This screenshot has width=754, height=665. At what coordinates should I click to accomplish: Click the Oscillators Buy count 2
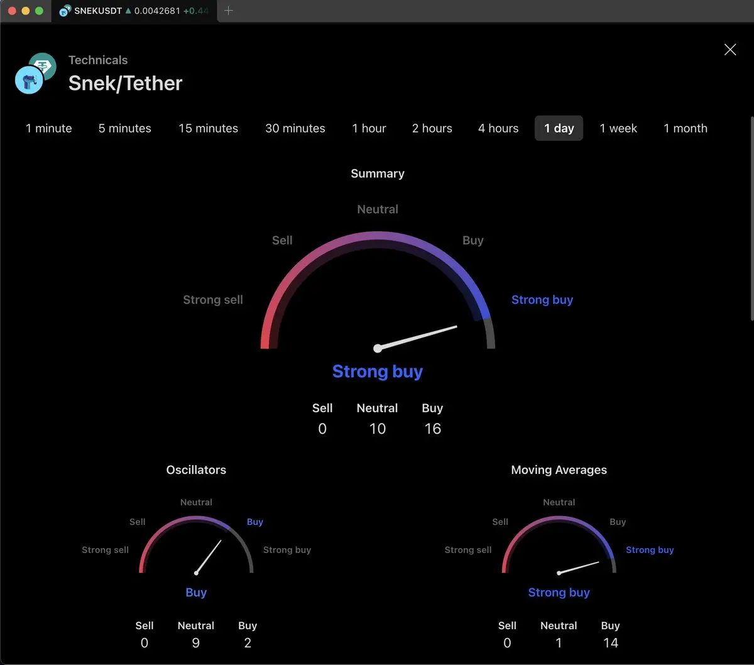coord(248,643)
